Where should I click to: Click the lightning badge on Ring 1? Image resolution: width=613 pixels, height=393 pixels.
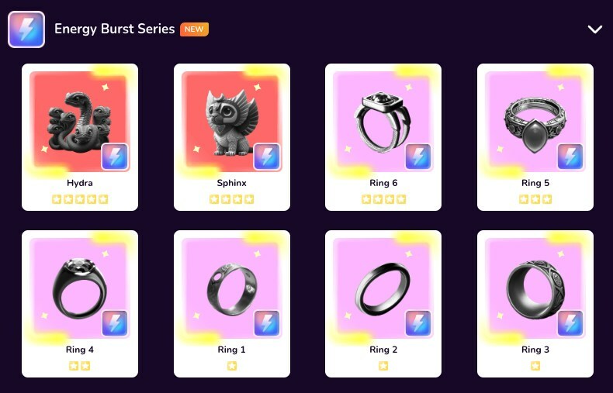pyautogui.click(x=267, y=323)
